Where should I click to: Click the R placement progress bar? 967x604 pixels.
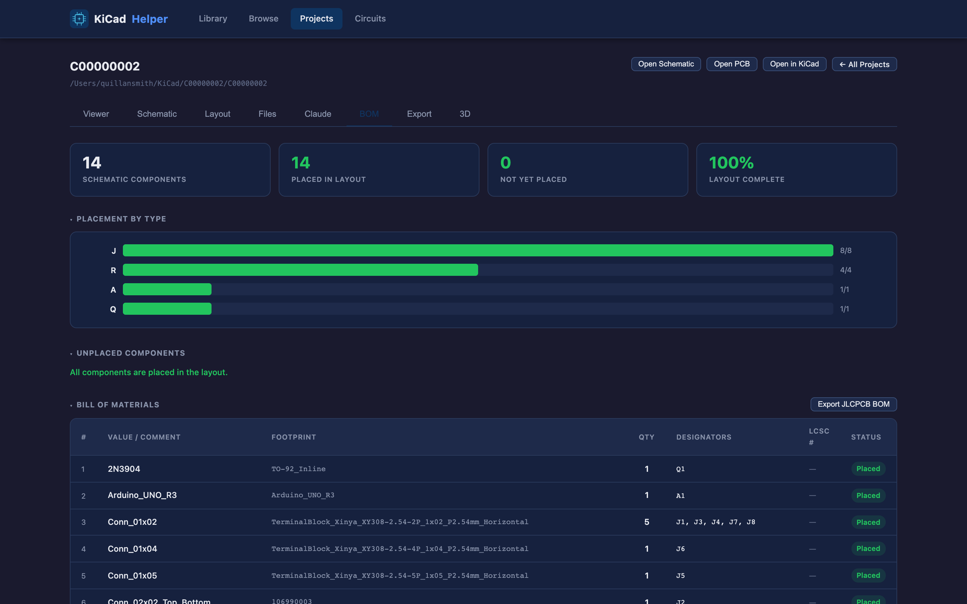(478, 270)
